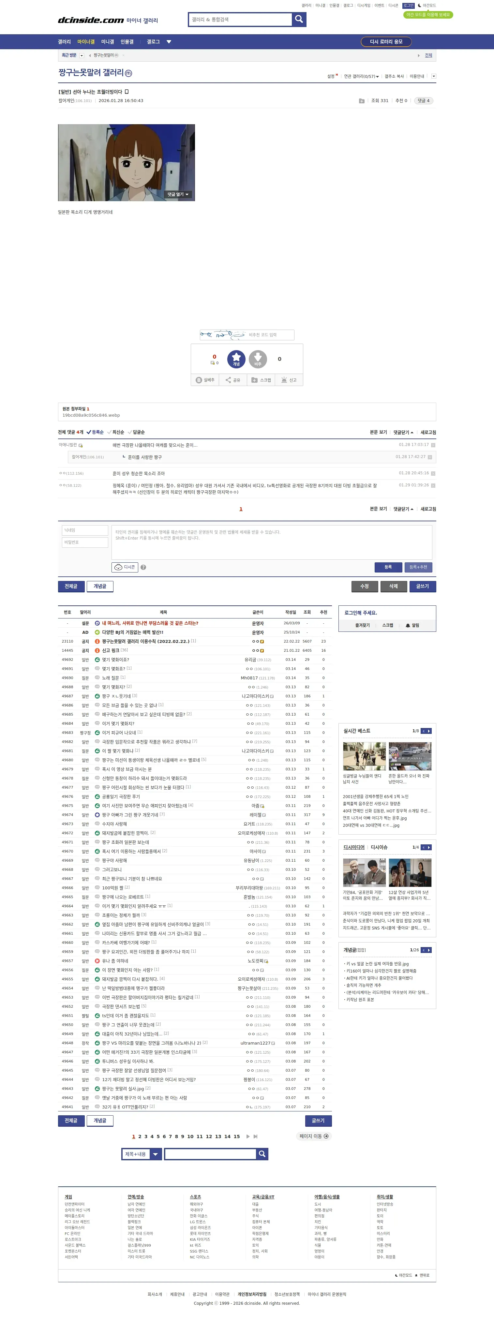Image resolution: width=494 pixels, height=1322 pixels.
Task: Open the 갤러리 tab in nav bar
Action: (64, 42)
